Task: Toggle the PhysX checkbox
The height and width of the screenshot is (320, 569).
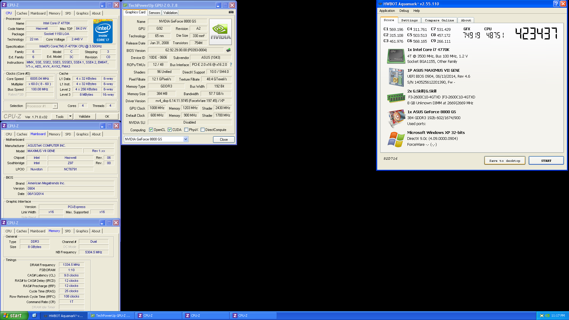Action: [x=186, y=130]
